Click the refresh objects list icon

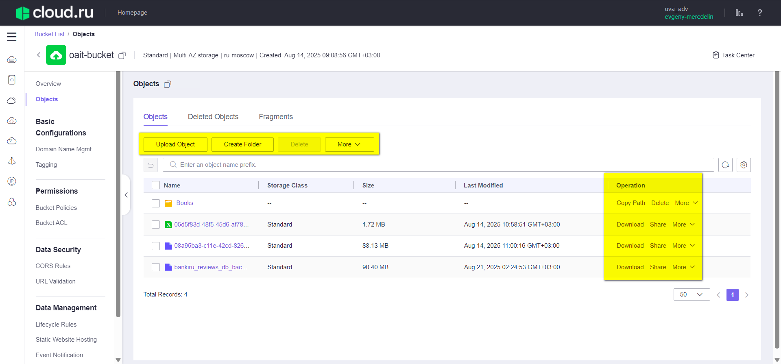point(725,165)
